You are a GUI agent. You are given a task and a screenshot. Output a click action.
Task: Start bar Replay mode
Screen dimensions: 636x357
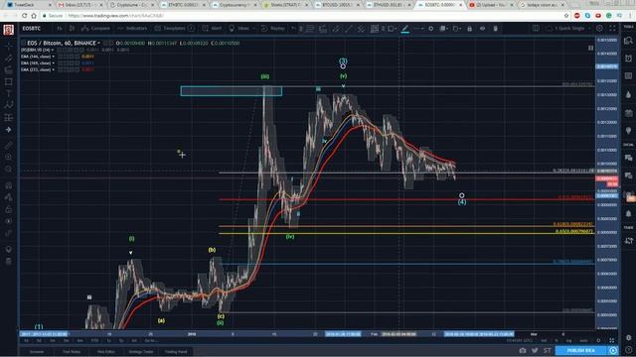[273, 29]
